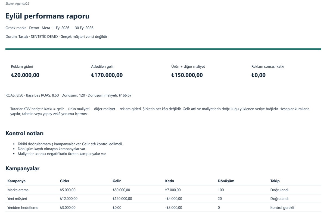Image resolution: width=327 pixels, height=214 pixels.
Task: Select the ₺170.000,00 attributed revenue value
Action: coord(107,75)
